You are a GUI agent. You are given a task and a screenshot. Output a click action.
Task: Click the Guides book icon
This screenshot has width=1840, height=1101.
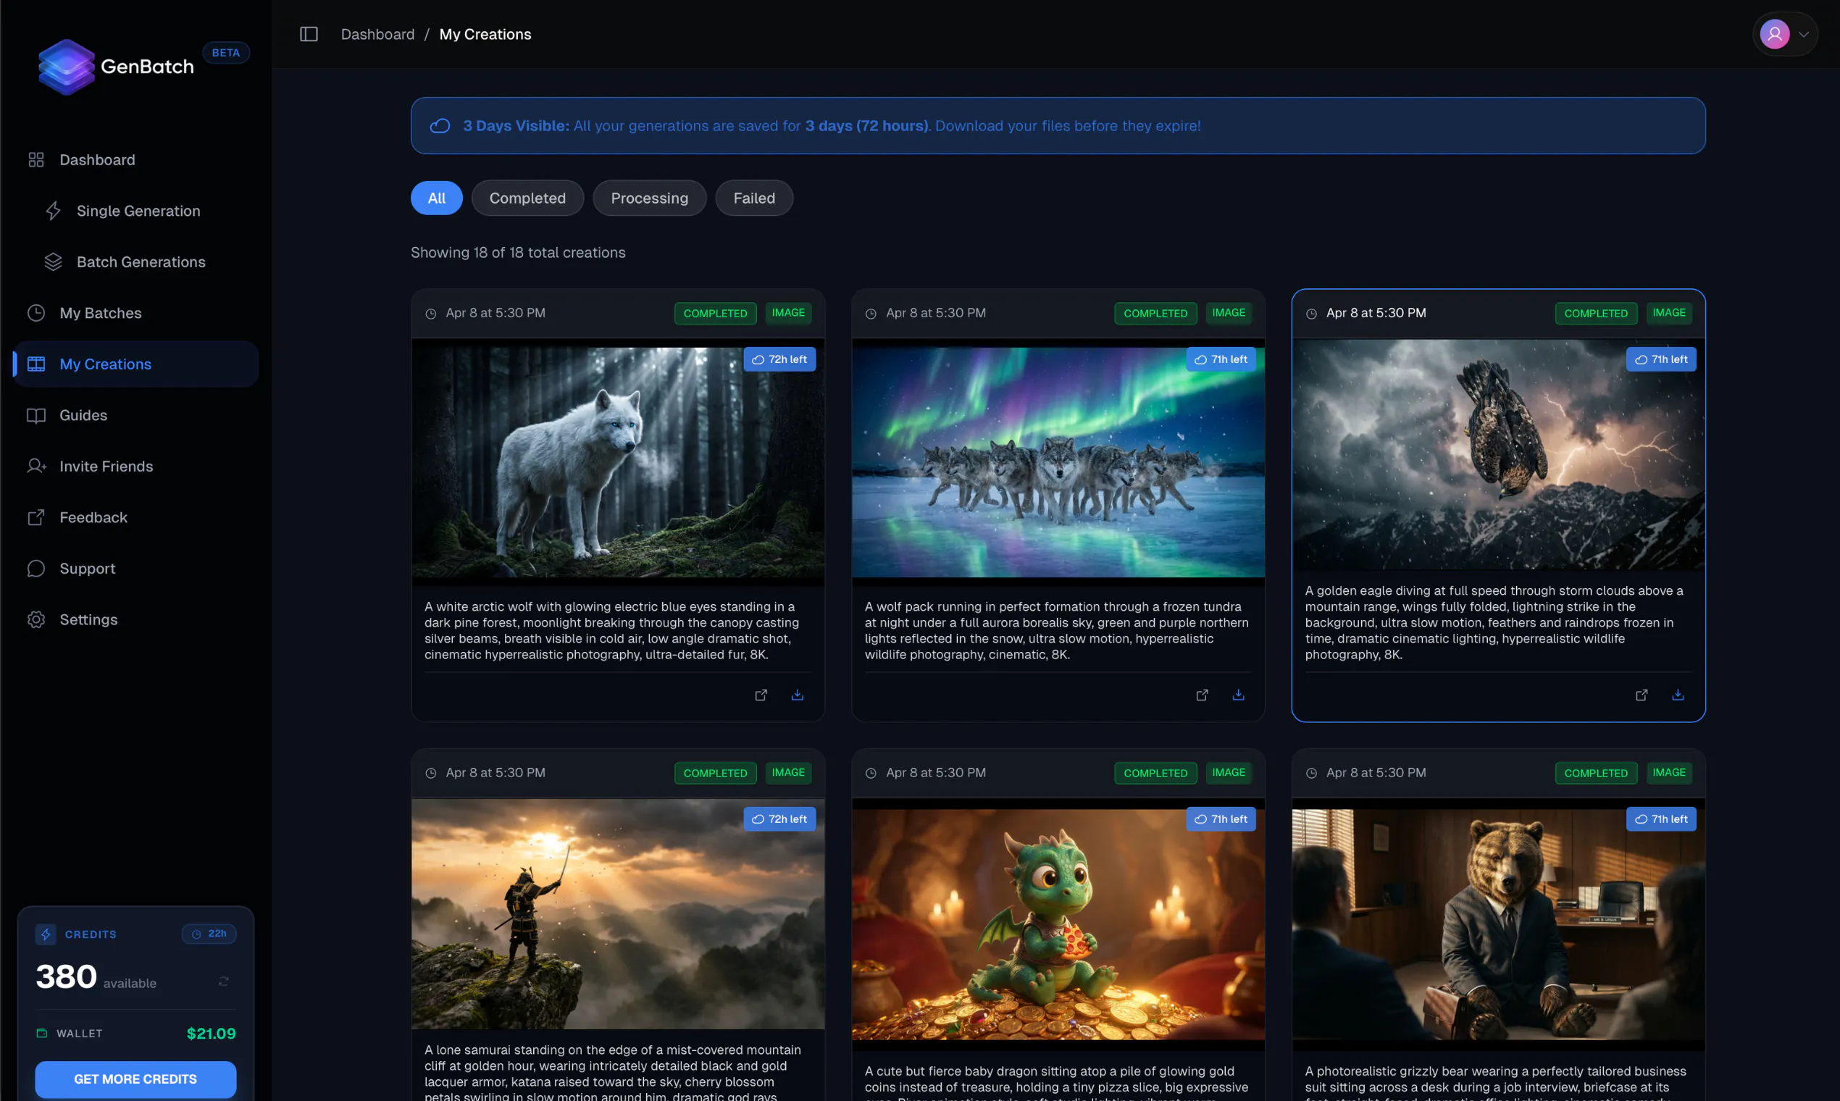36,416
